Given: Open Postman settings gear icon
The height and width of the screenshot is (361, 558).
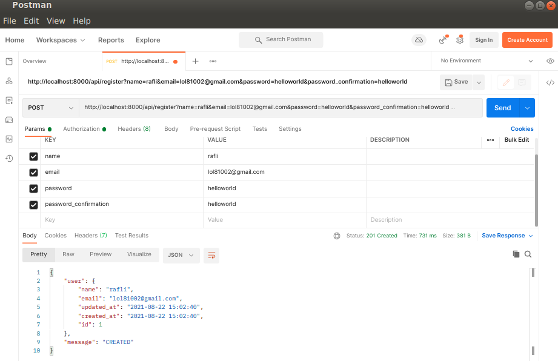Looking at the screenshot, I should pos(459,39).
